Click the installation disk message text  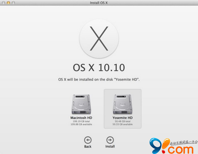[99, 80]
